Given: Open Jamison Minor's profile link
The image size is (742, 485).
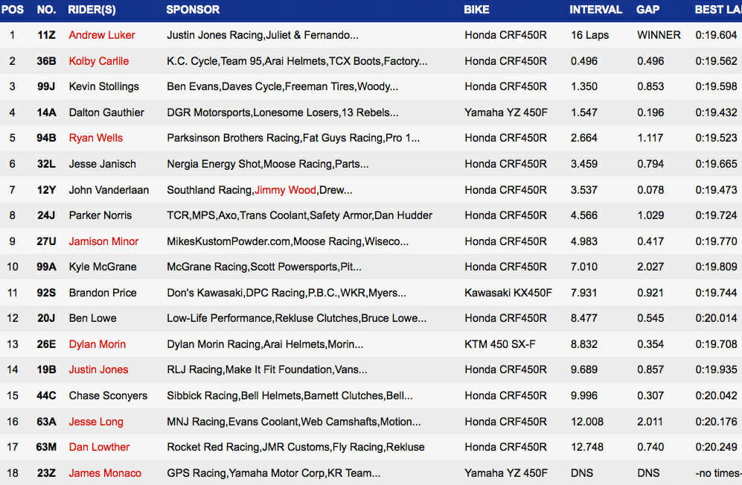Looking at the screenshot, I should point(103,241).
